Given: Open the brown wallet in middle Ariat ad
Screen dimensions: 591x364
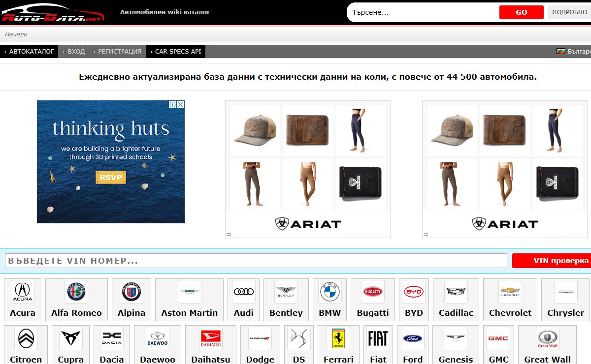Looking at the screenshot, I should click(308, 131).
